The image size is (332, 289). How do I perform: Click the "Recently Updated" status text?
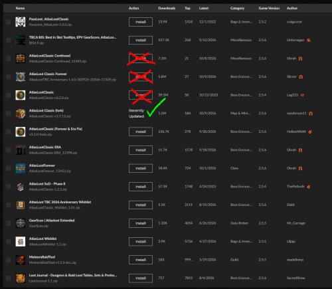click(x=136, y=114)
